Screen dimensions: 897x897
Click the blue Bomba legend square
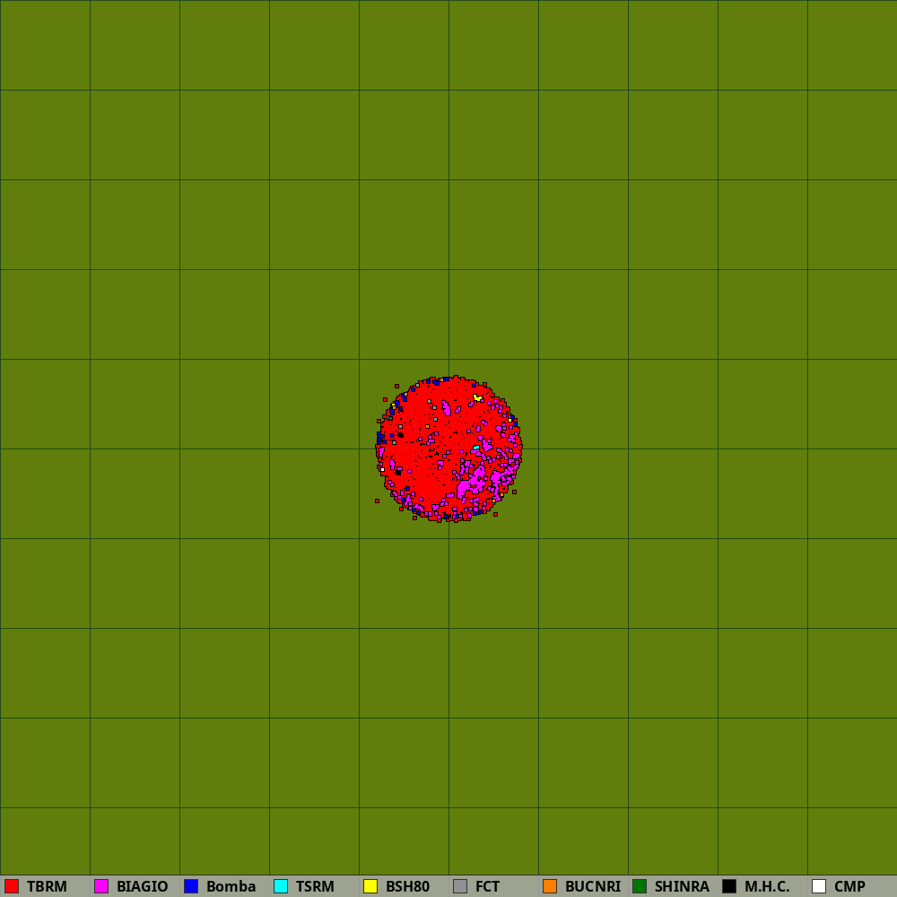click(x=191, y=886)
